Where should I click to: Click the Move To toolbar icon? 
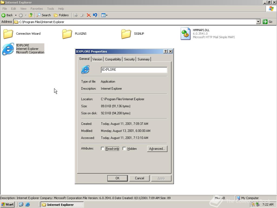coord(76,15)
